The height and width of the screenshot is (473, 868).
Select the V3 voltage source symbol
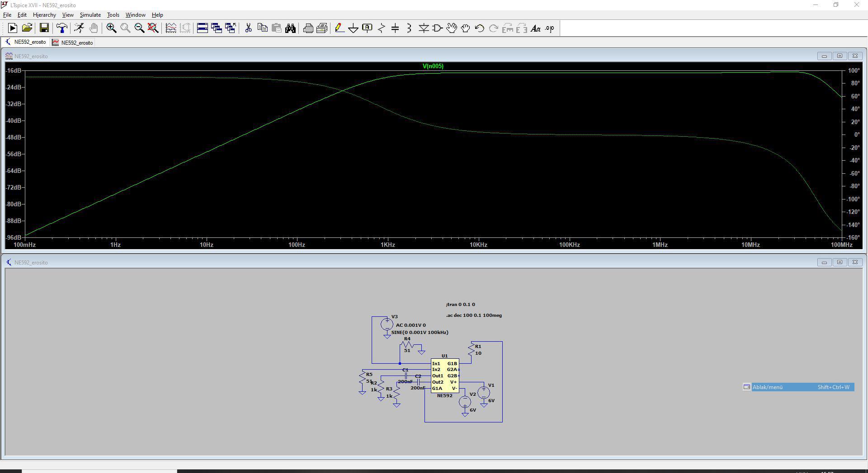387,325
